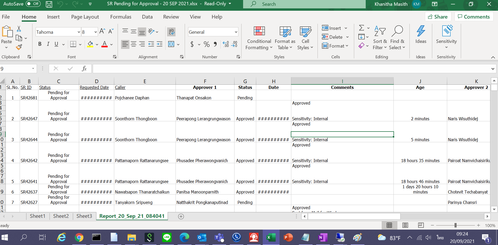The height and width of the screenshot is (245, 498).
Task: Click the Merge & Center icon
Action: click(x=171, y=44)
